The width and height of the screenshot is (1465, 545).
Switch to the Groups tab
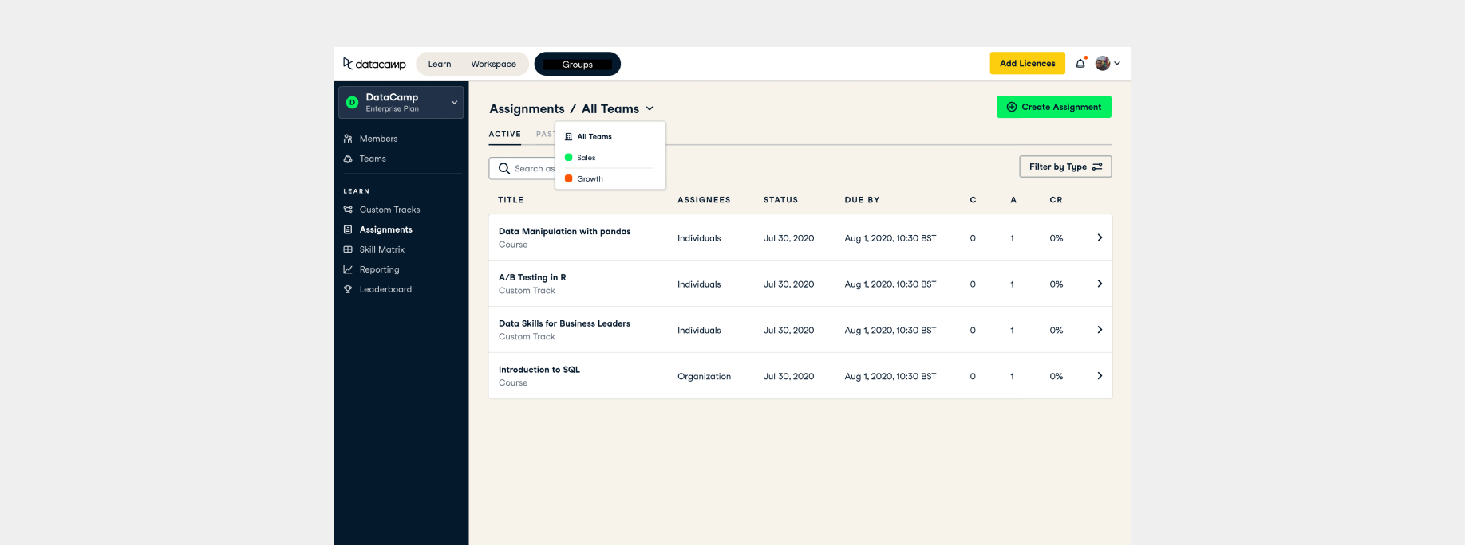tap(577, 64)
